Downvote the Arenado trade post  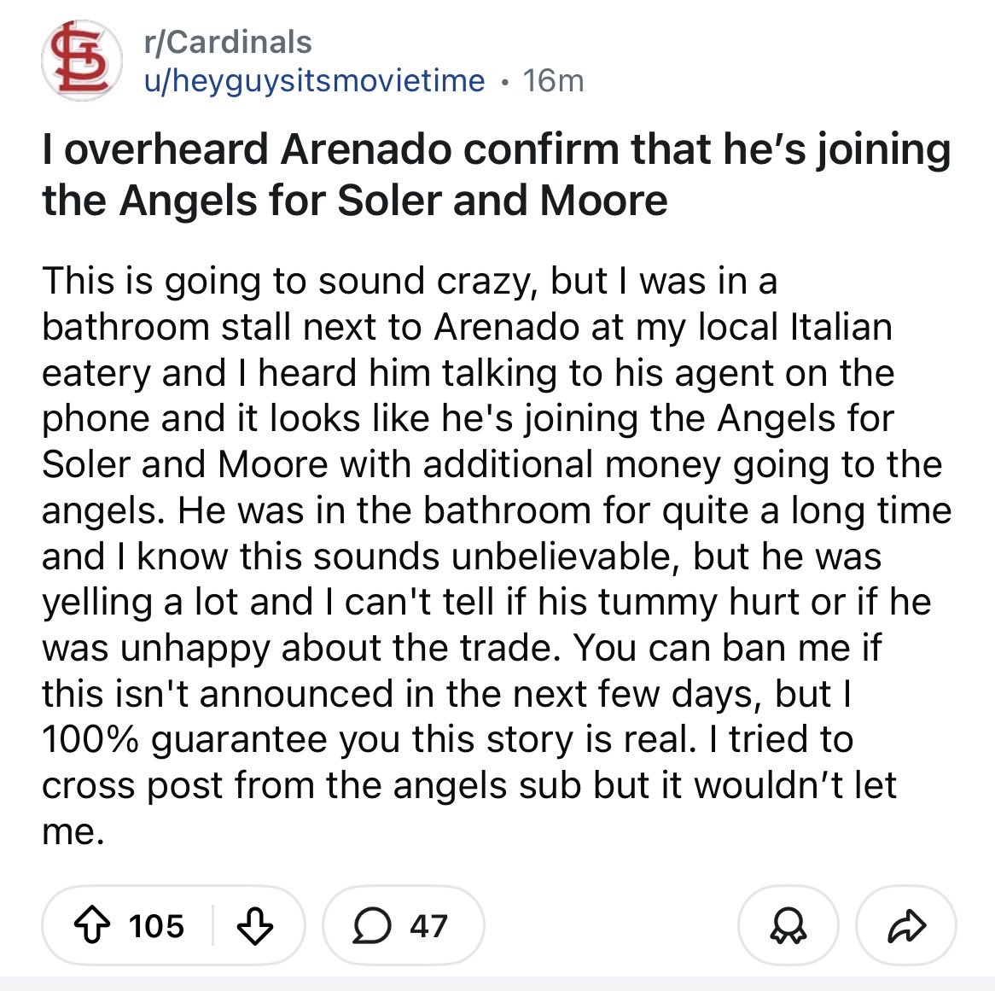pos(254,925)
